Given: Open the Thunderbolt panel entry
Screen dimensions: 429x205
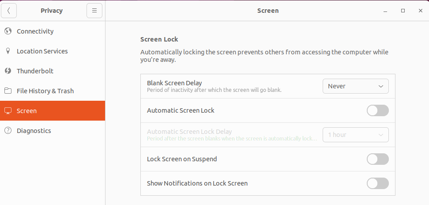Looking at the screenshot, I should 35,71.
